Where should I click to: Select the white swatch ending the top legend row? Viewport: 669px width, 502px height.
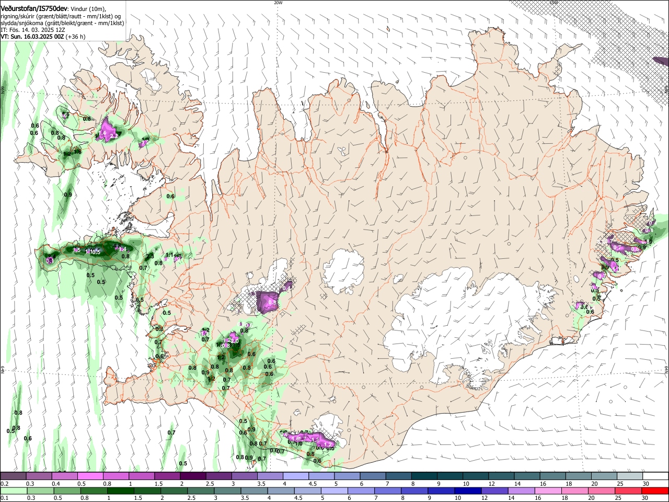click(656, 476)
